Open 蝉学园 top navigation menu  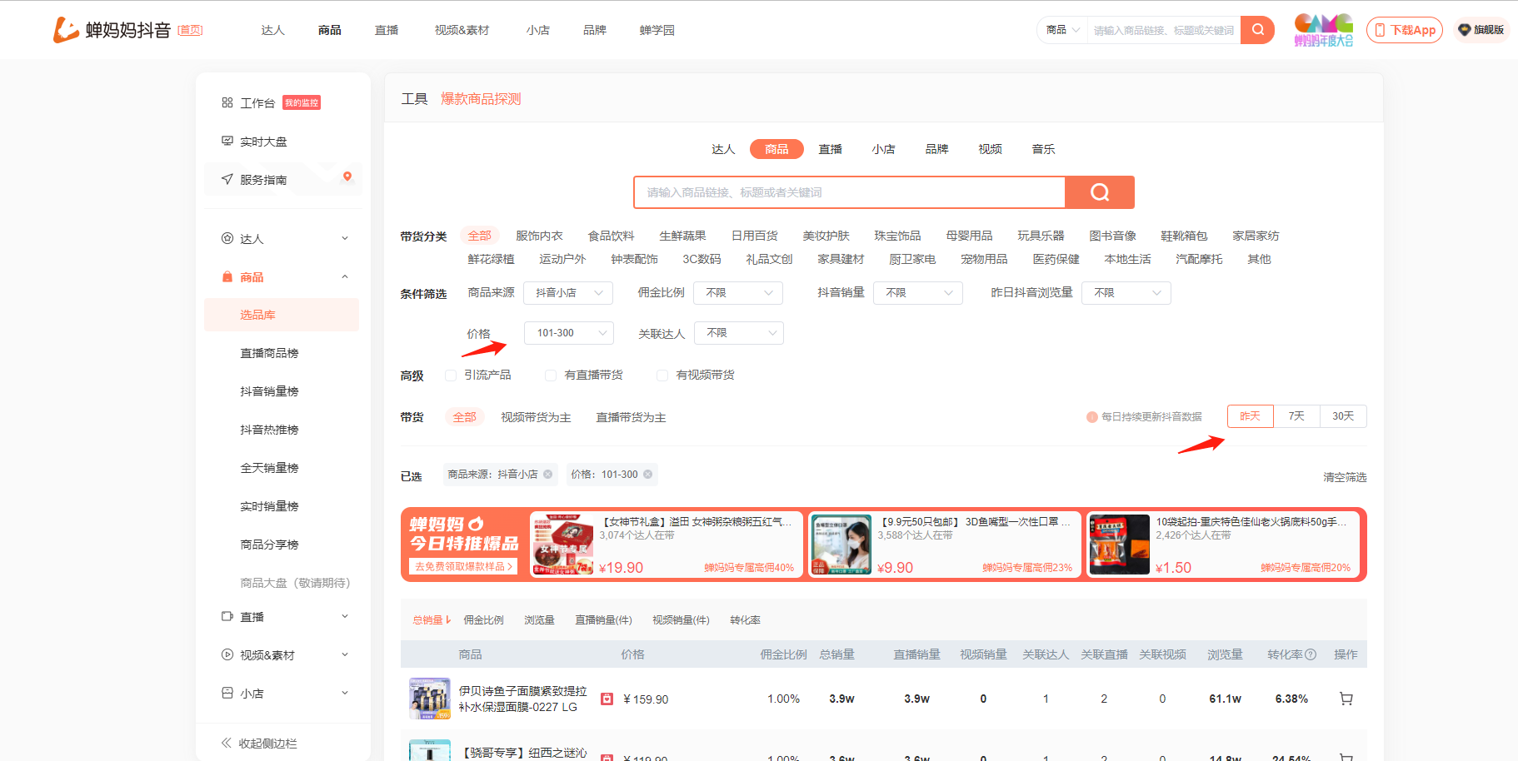click(657, 30)
